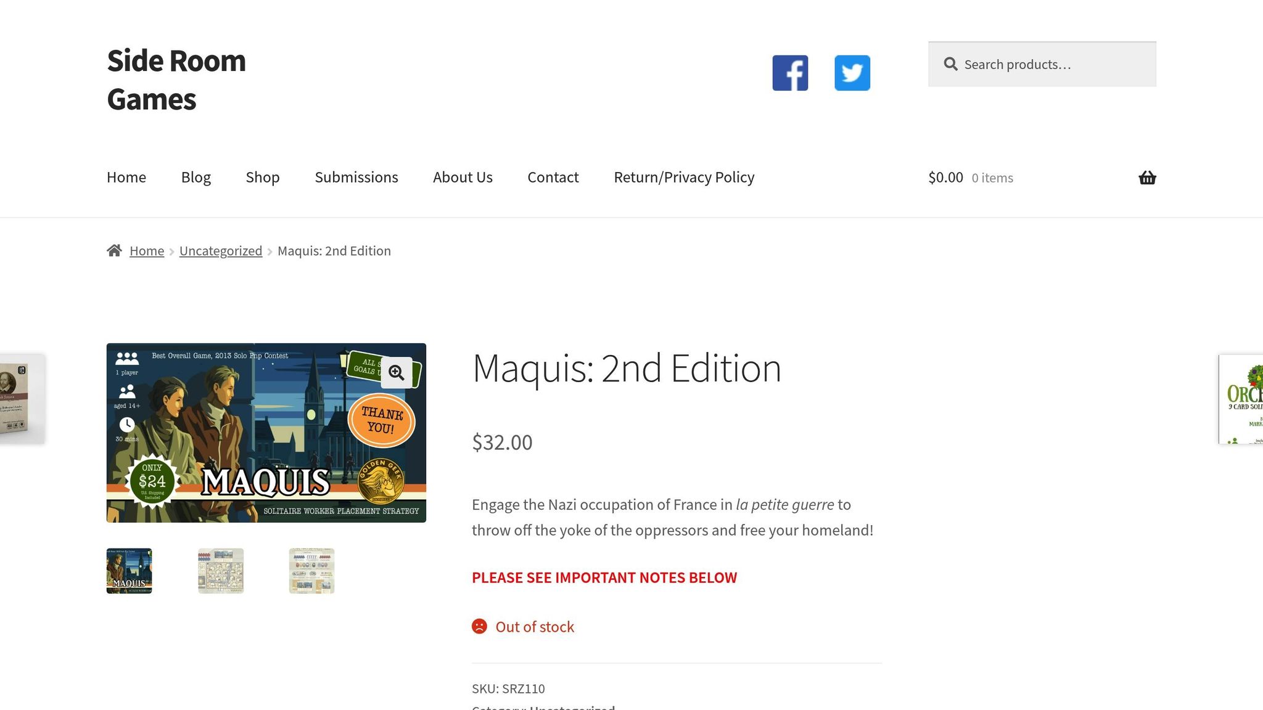The width and height of the screenshot is (1263, 710).
Task: Open the Submissions menu item
Action: [x=356, y=177]
